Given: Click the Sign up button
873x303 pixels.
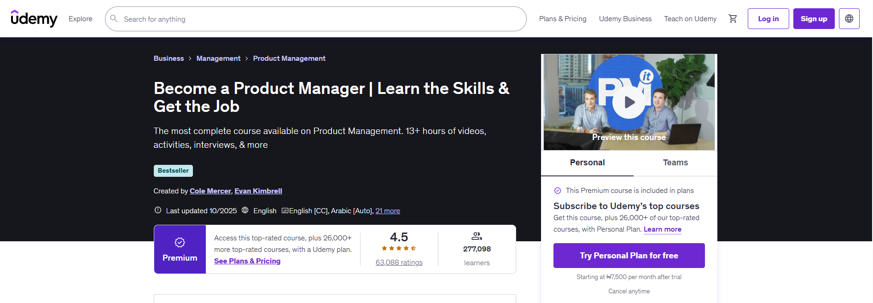Looking at the screenshot, I should (x=814, y=19).
